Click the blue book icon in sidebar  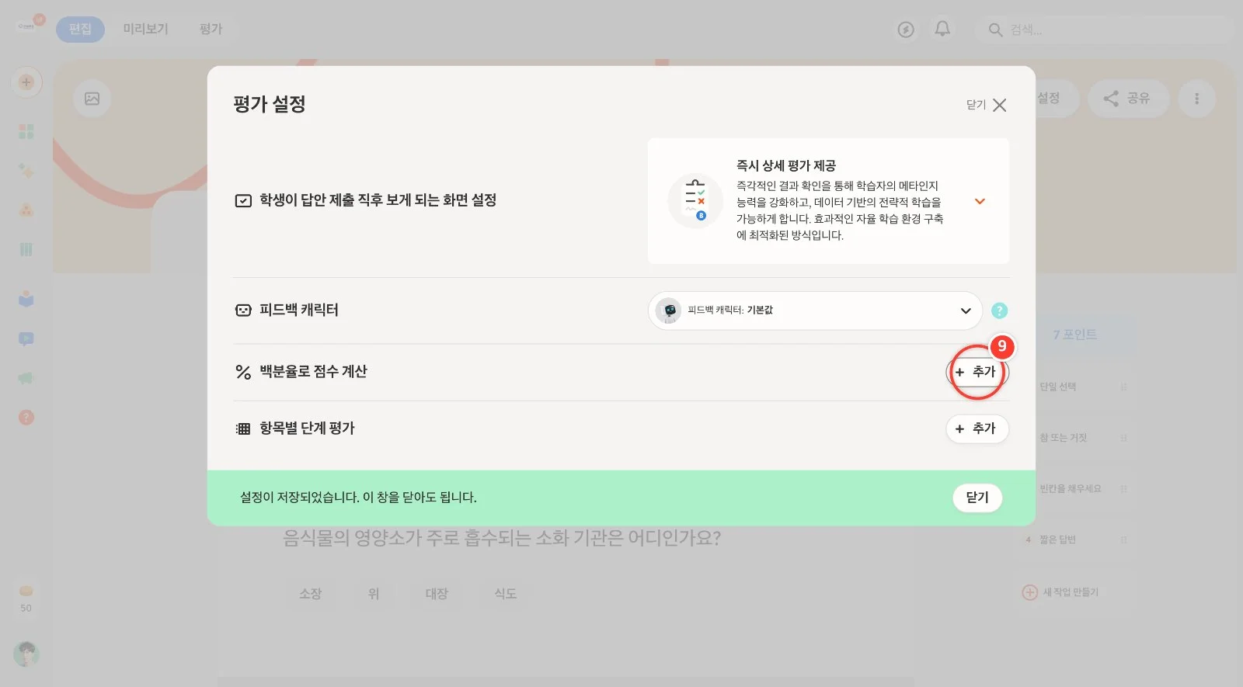click(26, 299)
